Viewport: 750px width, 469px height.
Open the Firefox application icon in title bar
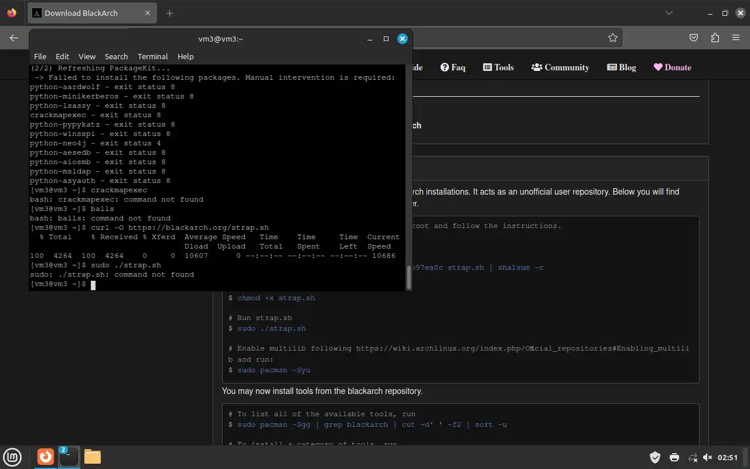pyautogui.click(x=12, y=13)
